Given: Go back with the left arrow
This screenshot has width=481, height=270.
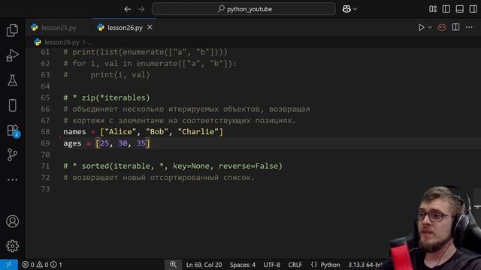Looking at the screenshot, I should [x=128, y=9].
